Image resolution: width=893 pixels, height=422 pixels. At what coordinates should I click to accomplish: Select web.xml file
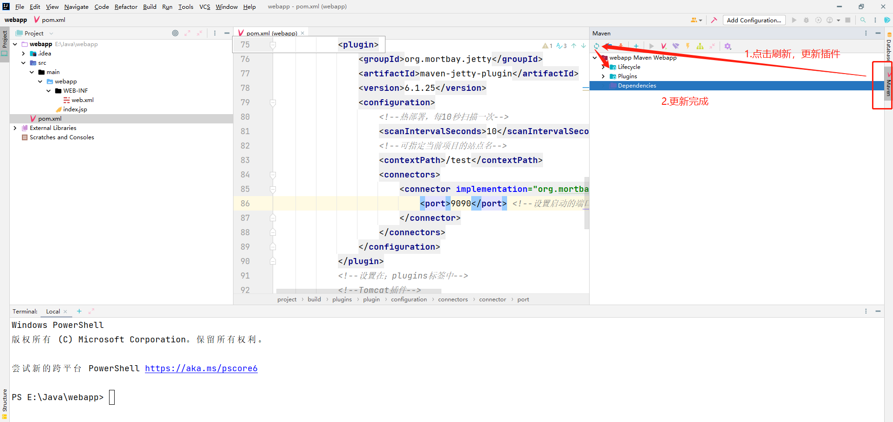(78, 100)
